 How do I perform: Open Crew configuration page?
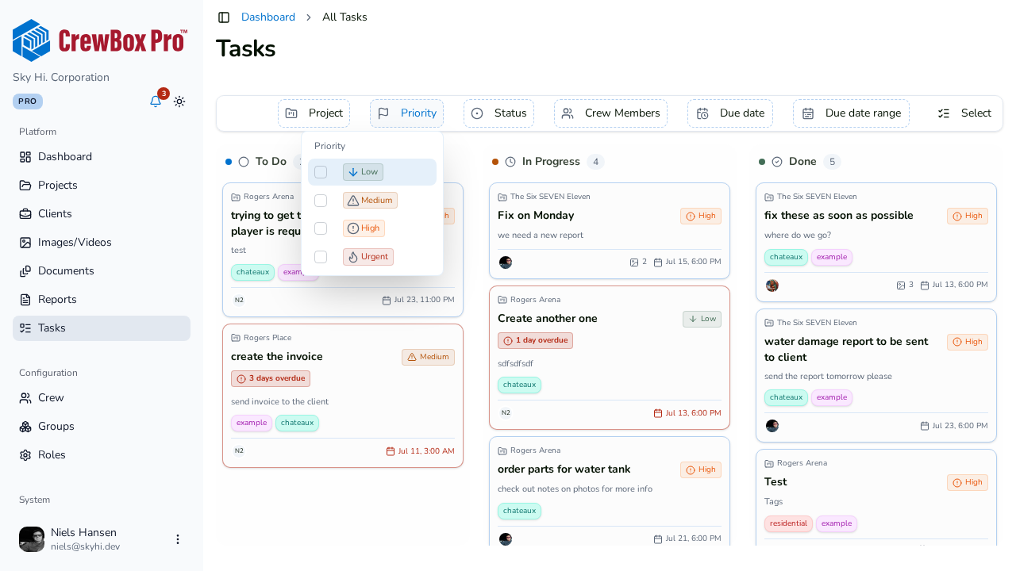tap(102, 398)
